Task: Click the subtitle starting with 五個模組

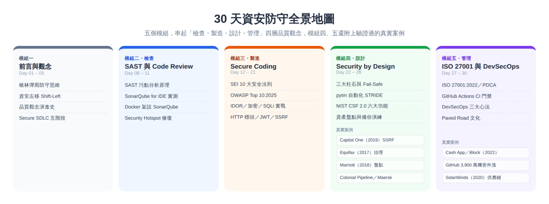Action: tap(274, 34)
